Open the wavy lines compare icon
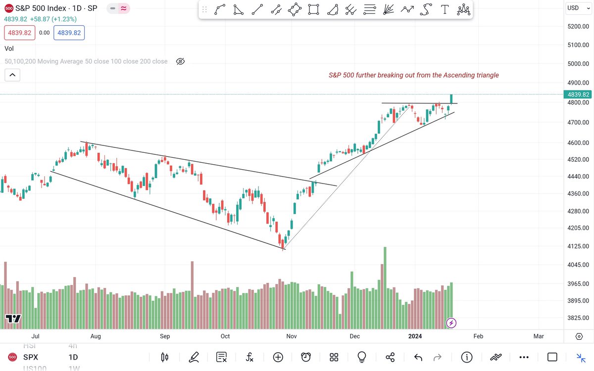The width and height of the screenshot is (594, 371). pos(496,357)
